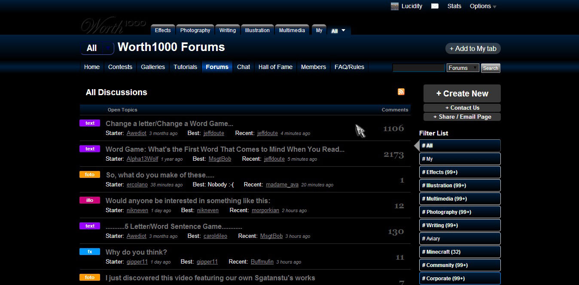Click the Create New button

pos(462,93)
